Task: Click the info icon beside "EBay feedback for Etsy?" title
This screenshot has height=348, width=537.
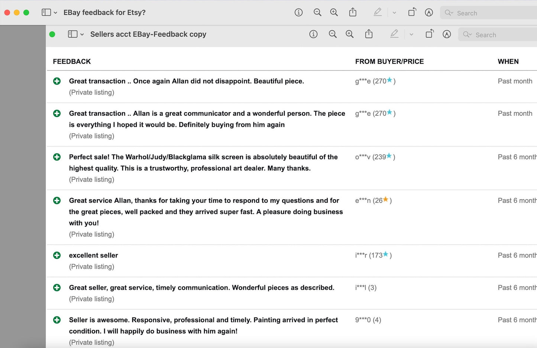Action: coord(298,12)
